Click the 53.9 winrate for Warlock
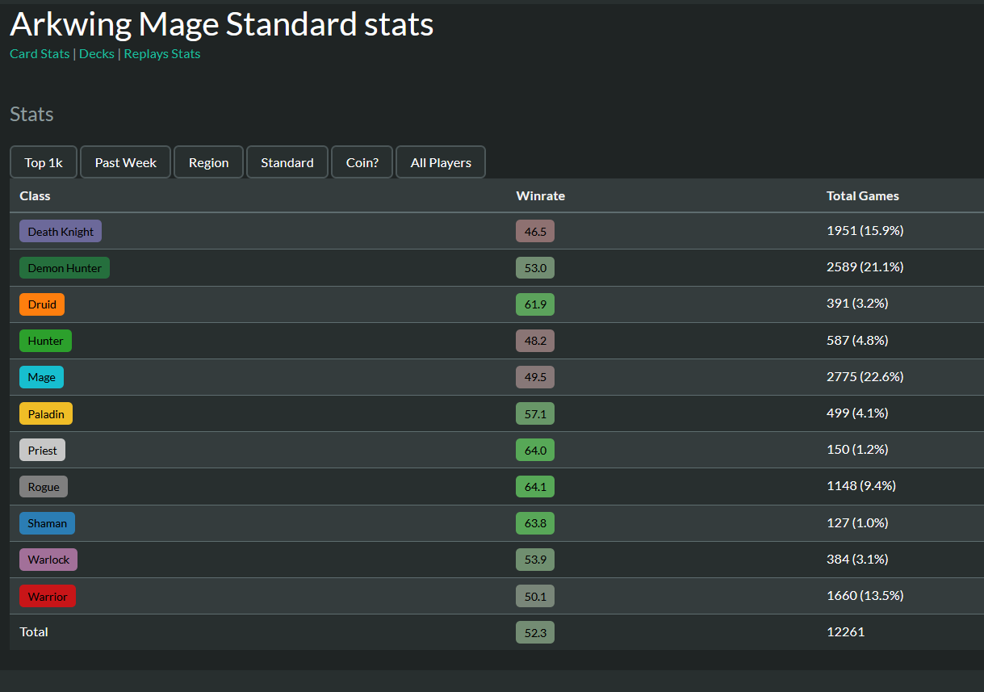Screen dimensions: 984x692 pyautogui.click(x=535, y=560)
